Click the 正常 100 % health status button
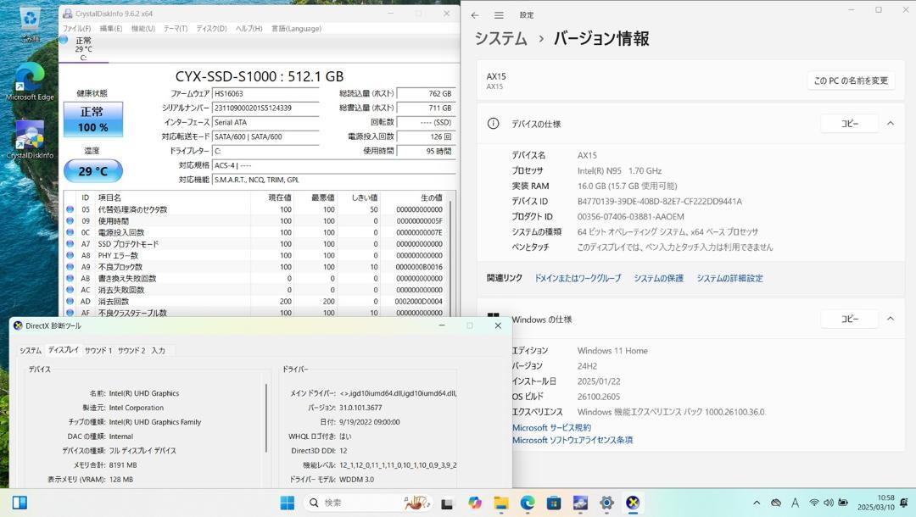916x517 pixels. click(x=92, y=119)
